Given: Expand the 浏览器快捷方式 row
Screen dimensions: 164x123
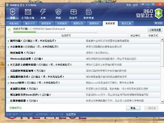Looking at the screenshot, I should coord(8,77).
